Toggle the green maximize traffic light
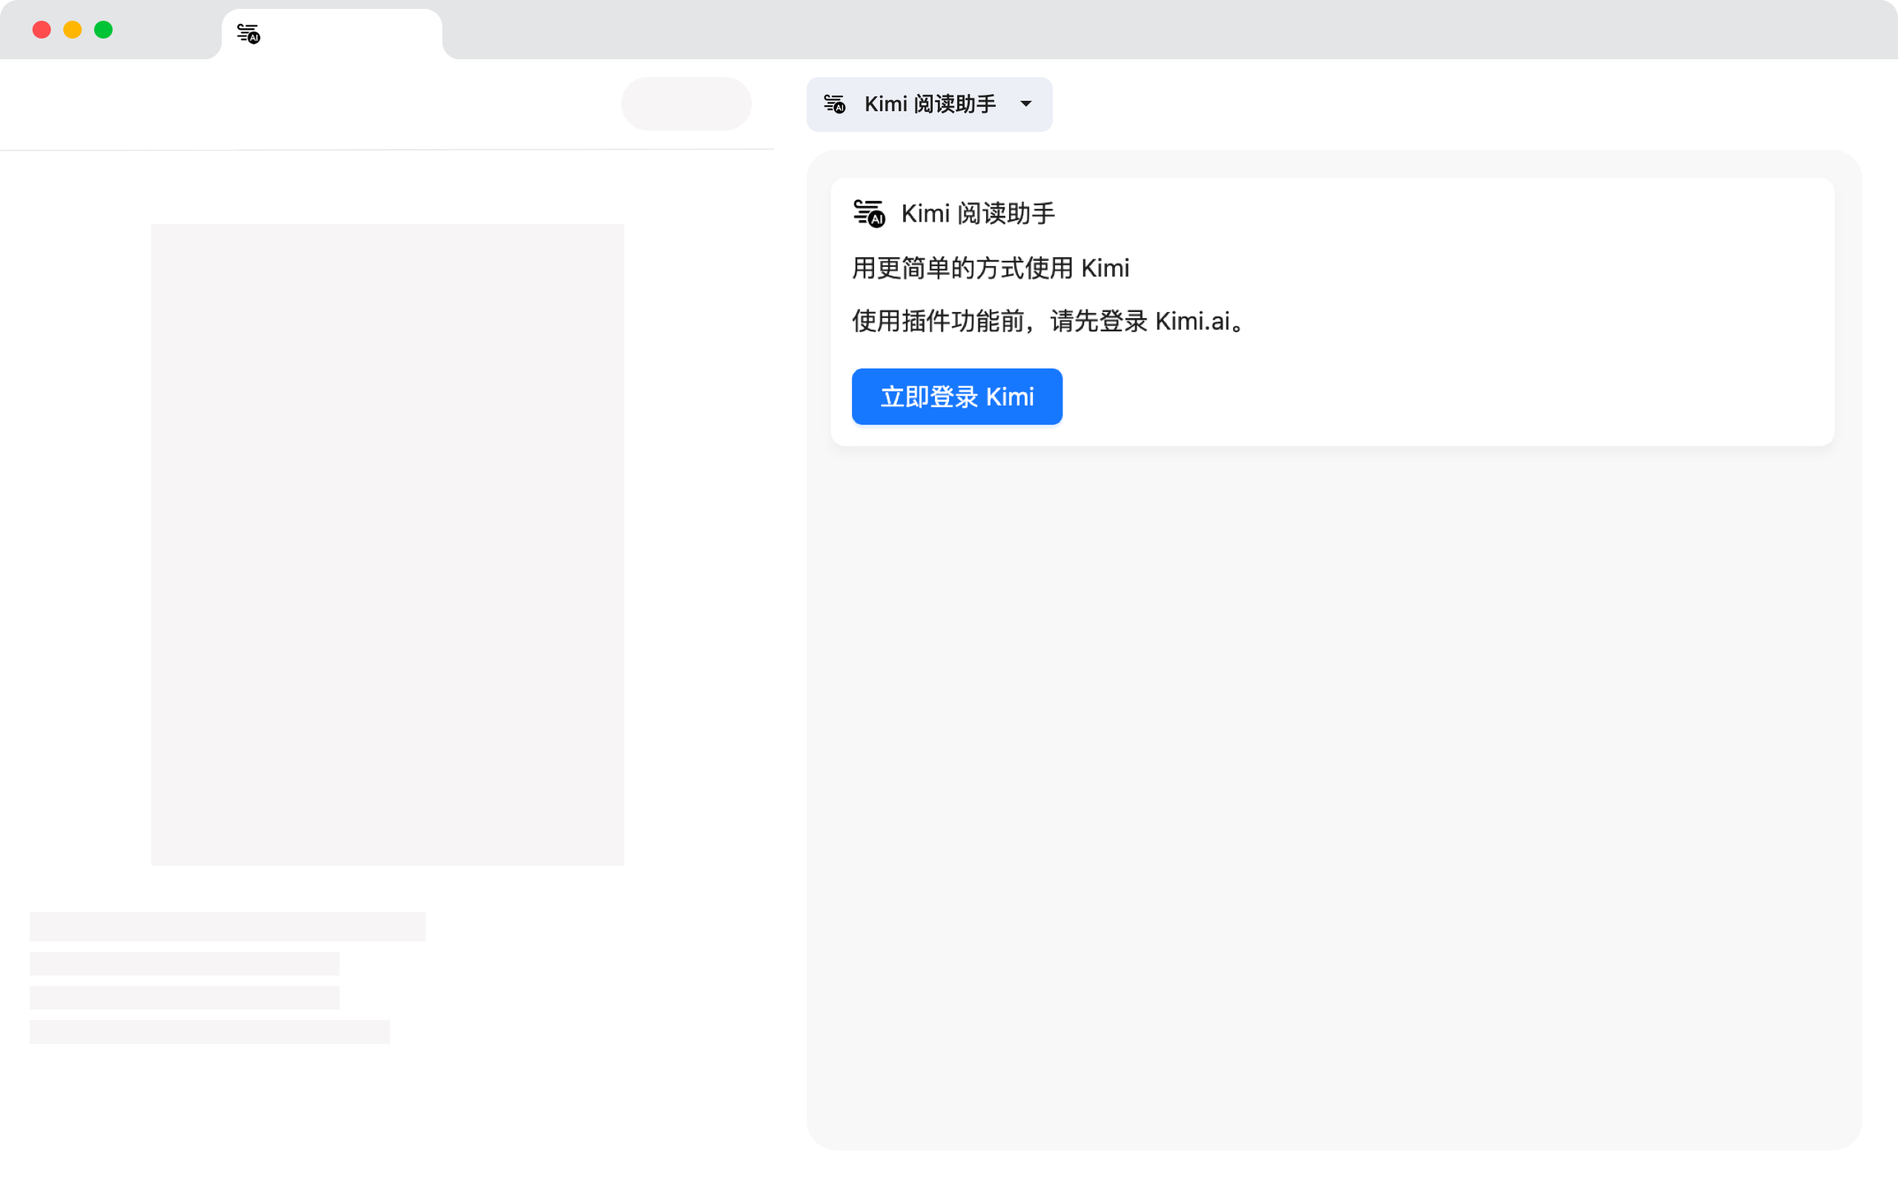 (103, 29)
